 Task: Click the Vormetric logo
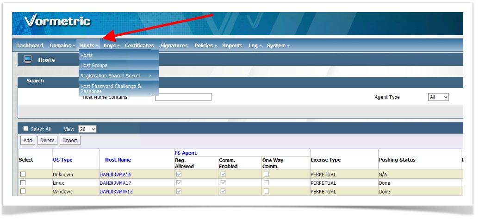coord(57,21)
